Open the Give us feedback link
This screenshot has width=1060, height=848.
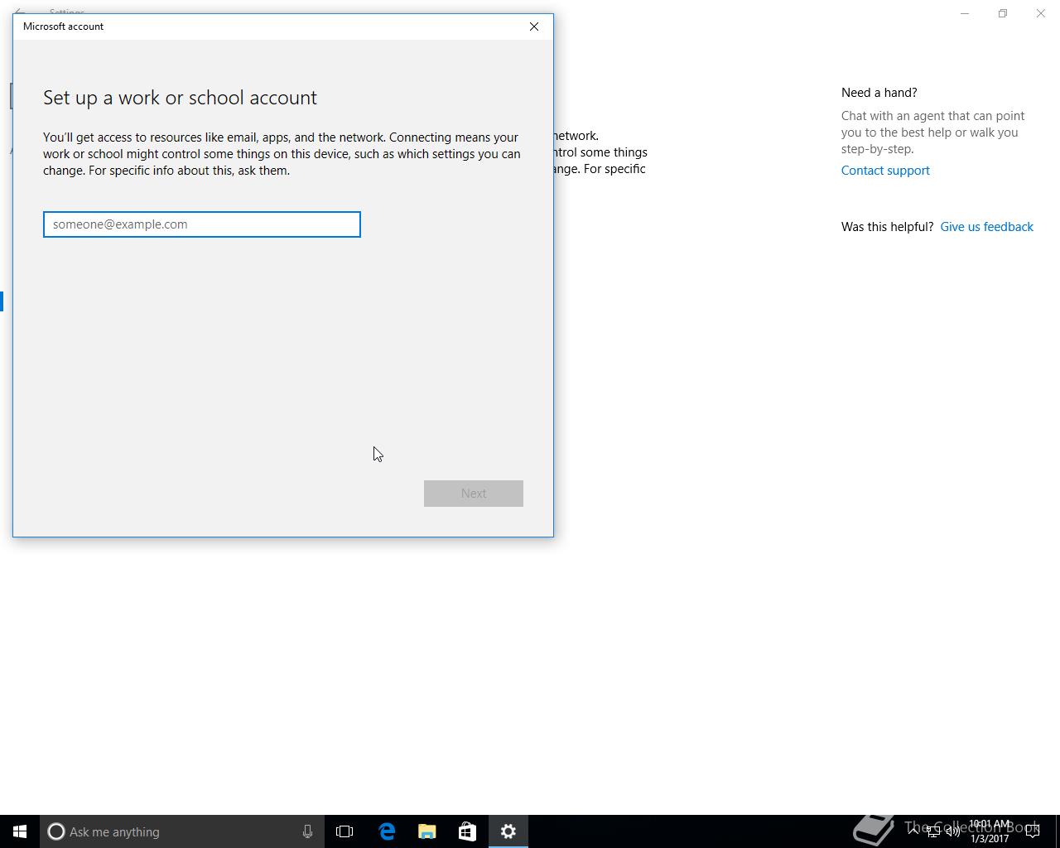click(986, 227)
